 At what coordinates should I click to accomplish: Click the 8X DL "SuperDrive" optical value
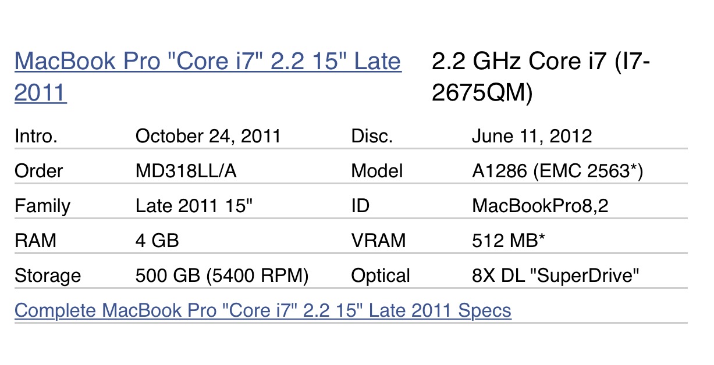pyautogui.click(x=556, y=275)
